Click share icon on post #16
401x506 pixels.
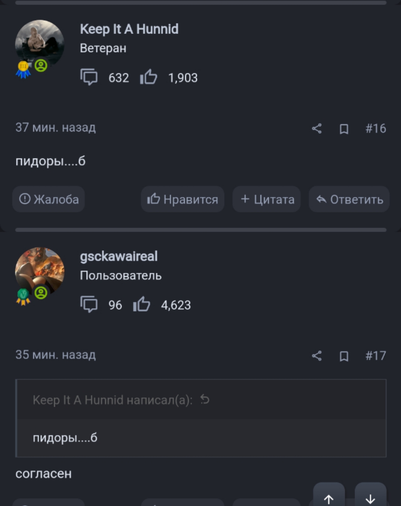click(x=317, y=128)
